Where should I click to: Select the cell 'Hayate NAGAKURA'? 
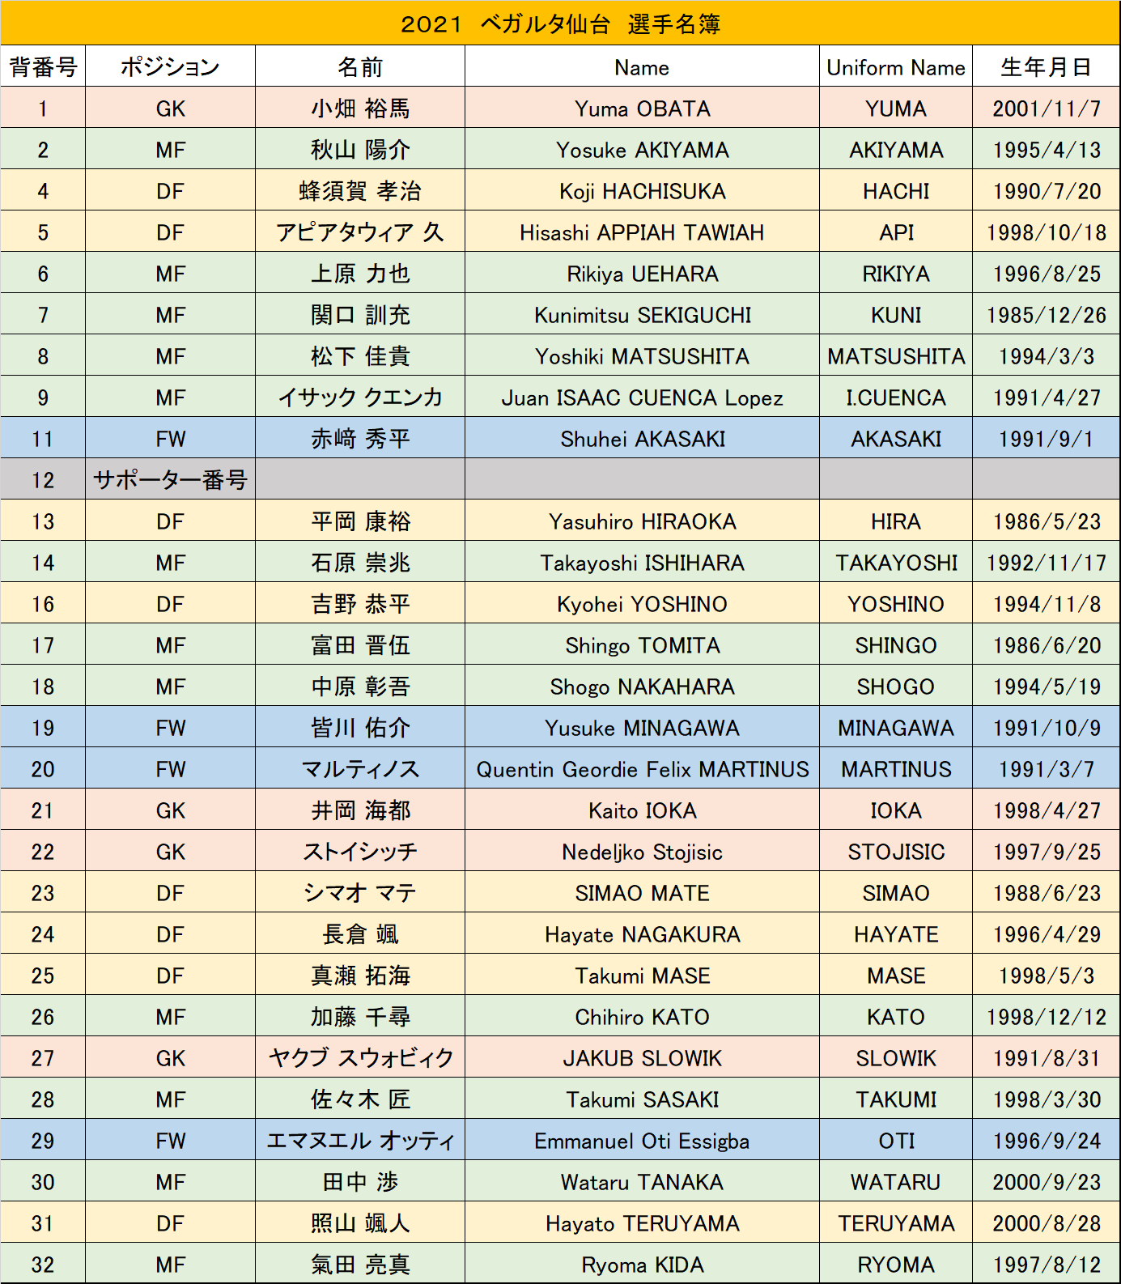click(x=642, y=933)
